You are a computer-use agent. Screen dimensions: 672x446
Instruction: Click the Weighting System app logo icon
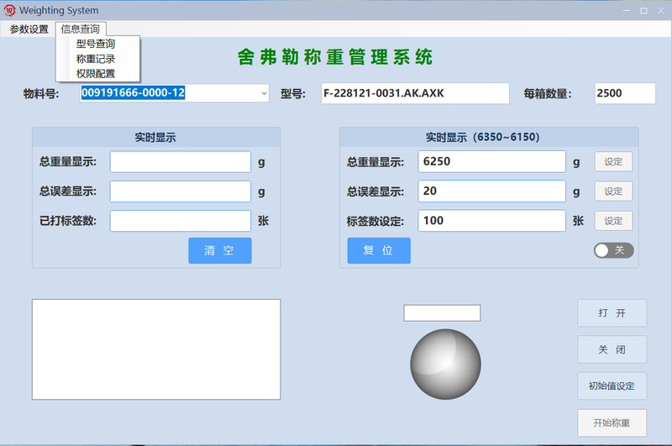(9, 10)
